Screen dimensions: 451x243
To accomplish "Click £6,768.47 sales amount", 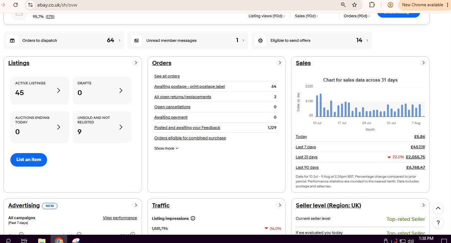I will pos(415,167).
